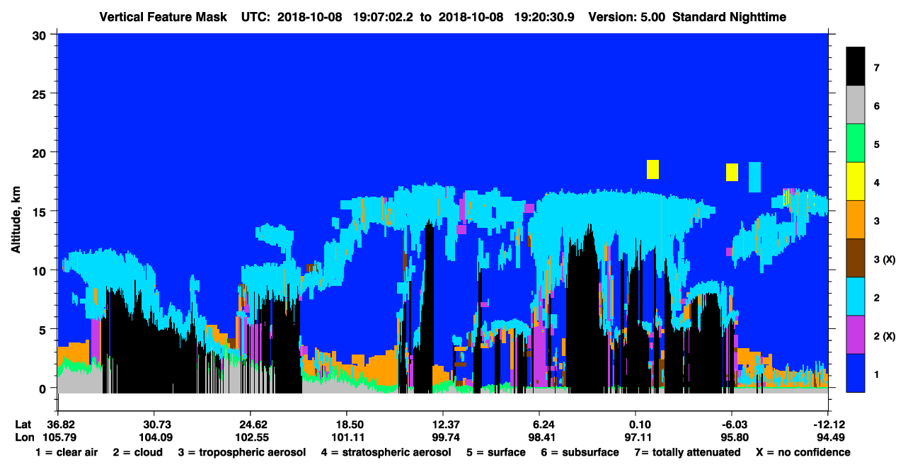Image resolution: width=920 pixels, height=472 pixels.
Task: Click the end time '19:20:30.9' in title
Action: pos(543,17)
